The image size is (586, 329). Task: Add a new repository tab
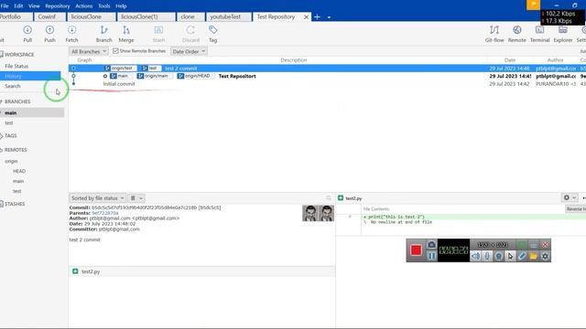point(317,17)
